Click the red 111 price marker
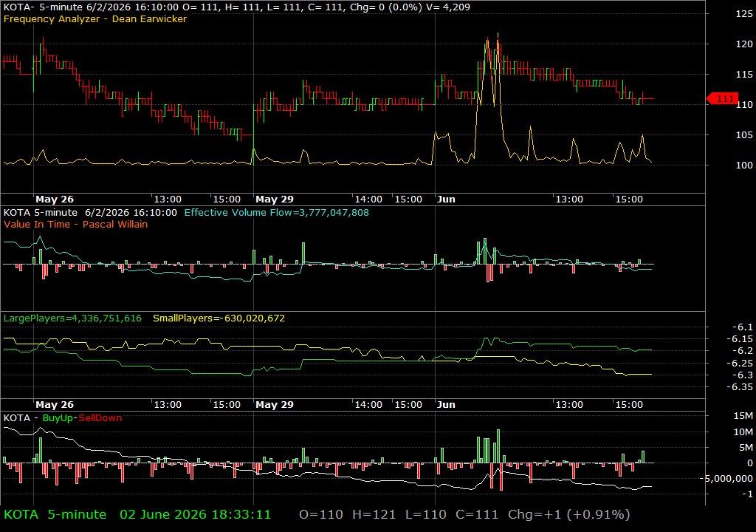756x532 pixels. pos(722,99)
